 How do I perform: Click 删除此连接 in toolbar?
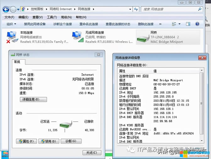(146, 24)
